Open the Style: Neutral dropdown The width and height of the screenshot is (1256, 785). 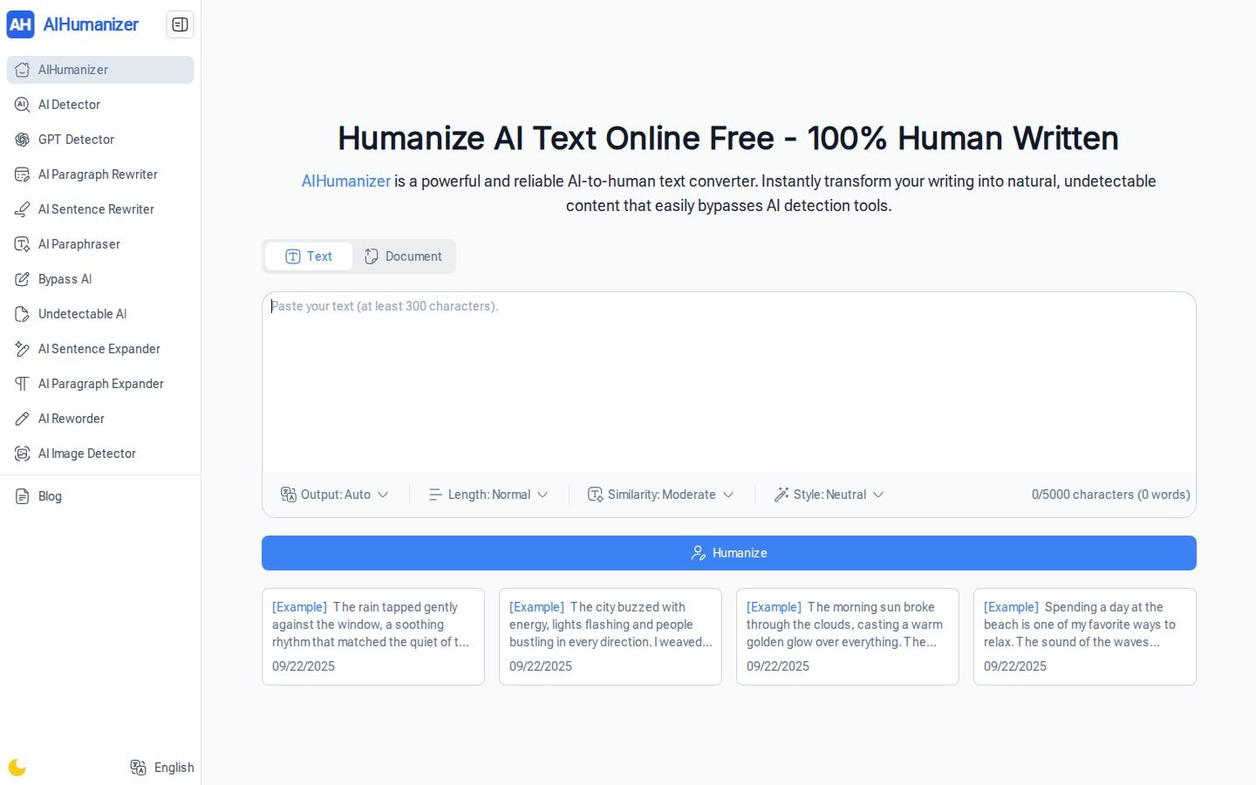coord(829,495)
